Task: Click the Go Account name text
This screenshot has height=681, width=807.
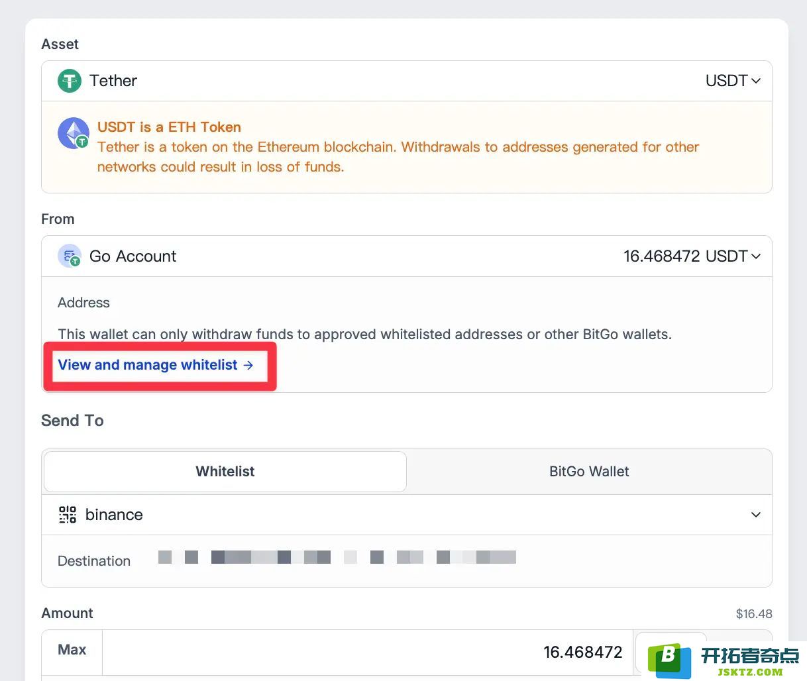Action: (x=133, y=256)
